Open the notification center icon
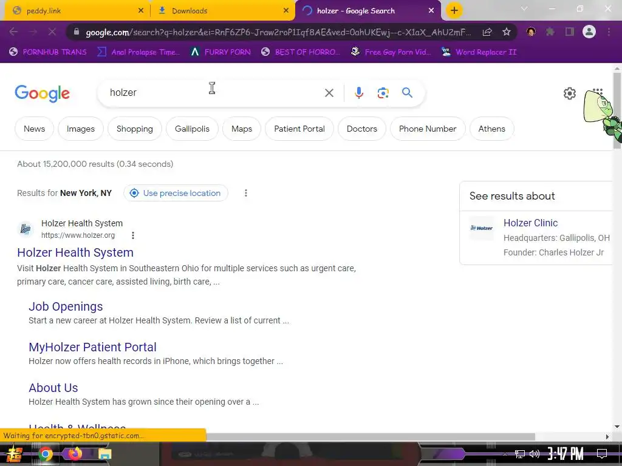 click(x=602, y=454)
